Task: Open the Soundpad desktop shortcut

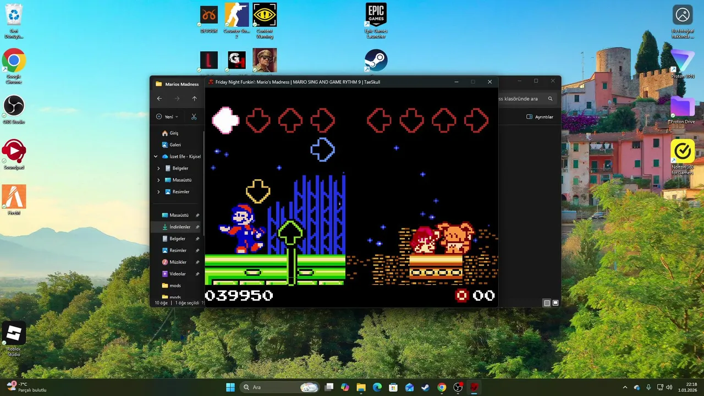Action: [14, 155]
